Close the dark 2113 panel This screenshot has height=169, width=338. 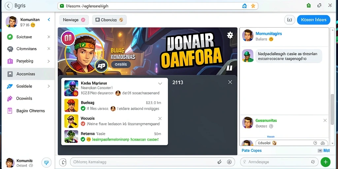pos(230,82)
